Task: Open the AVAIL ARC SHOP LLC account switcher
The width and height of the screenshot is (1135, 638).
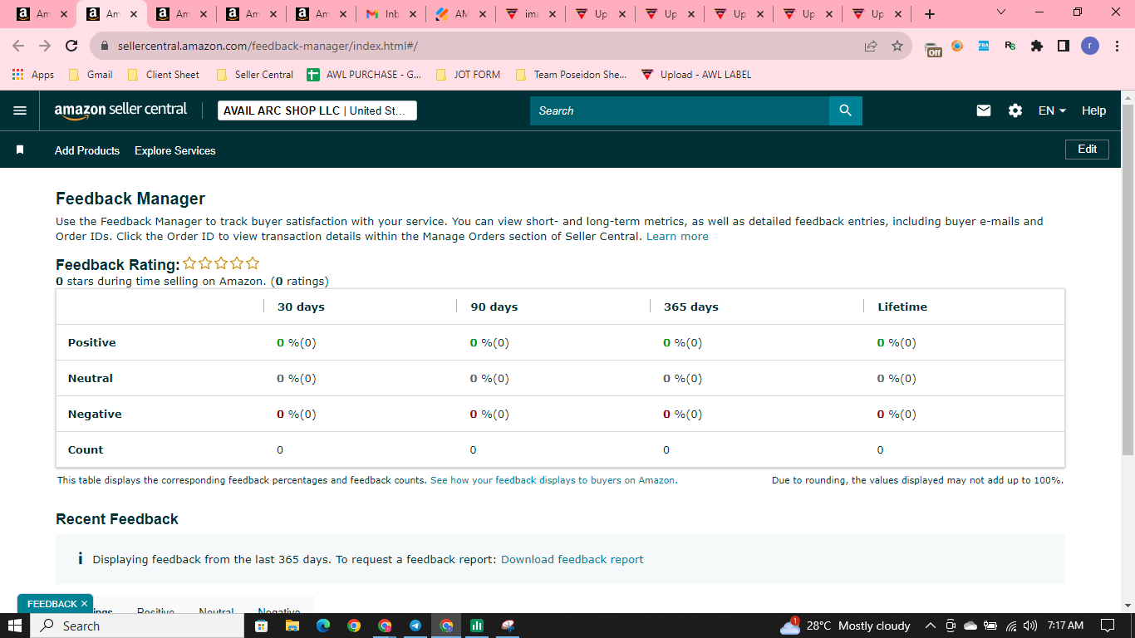Action: pyautogui.click(x=317, y=110)
